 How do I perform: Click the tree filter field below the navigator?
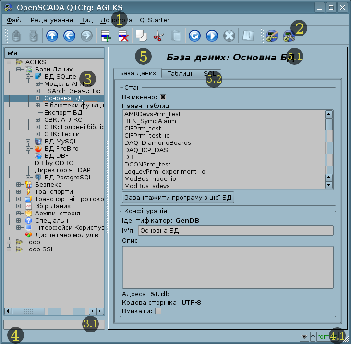54,324
